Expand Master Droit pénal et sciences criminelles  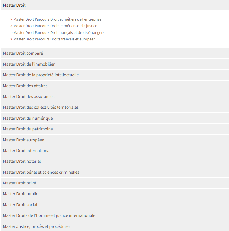[x=115, y=172]
